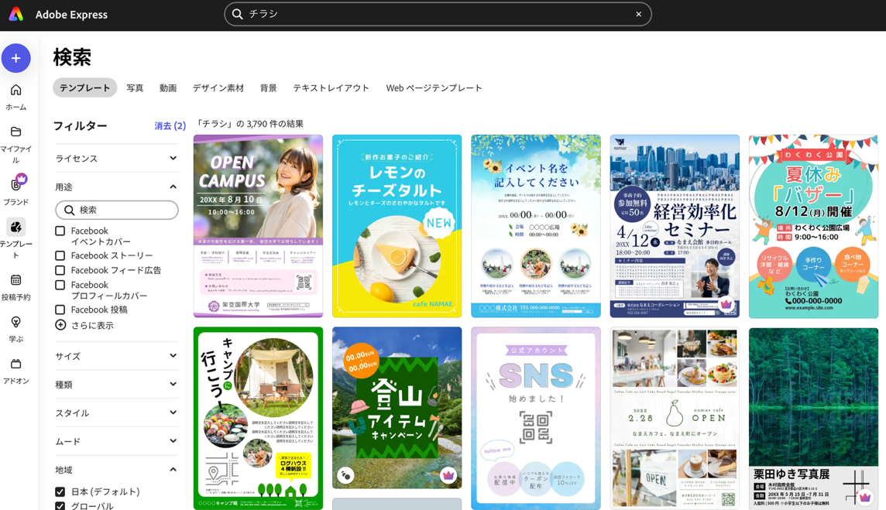
Task: Switch to the デザイン素材 tab
Action: coord(218,88)
